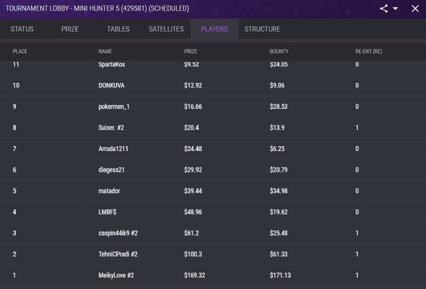Select player matador
426x289 pixels.
(x=109, y=191)
